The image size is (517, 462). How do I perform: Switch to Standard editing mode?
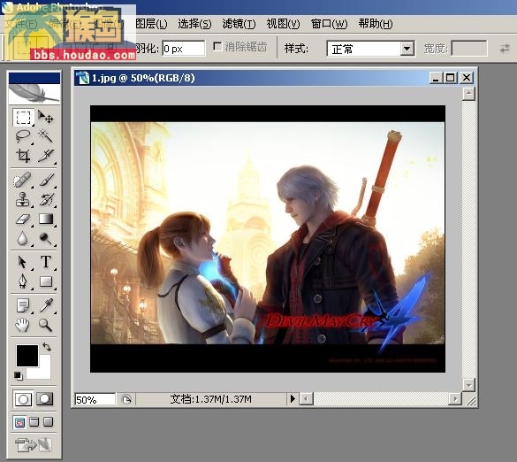[23, 399]
